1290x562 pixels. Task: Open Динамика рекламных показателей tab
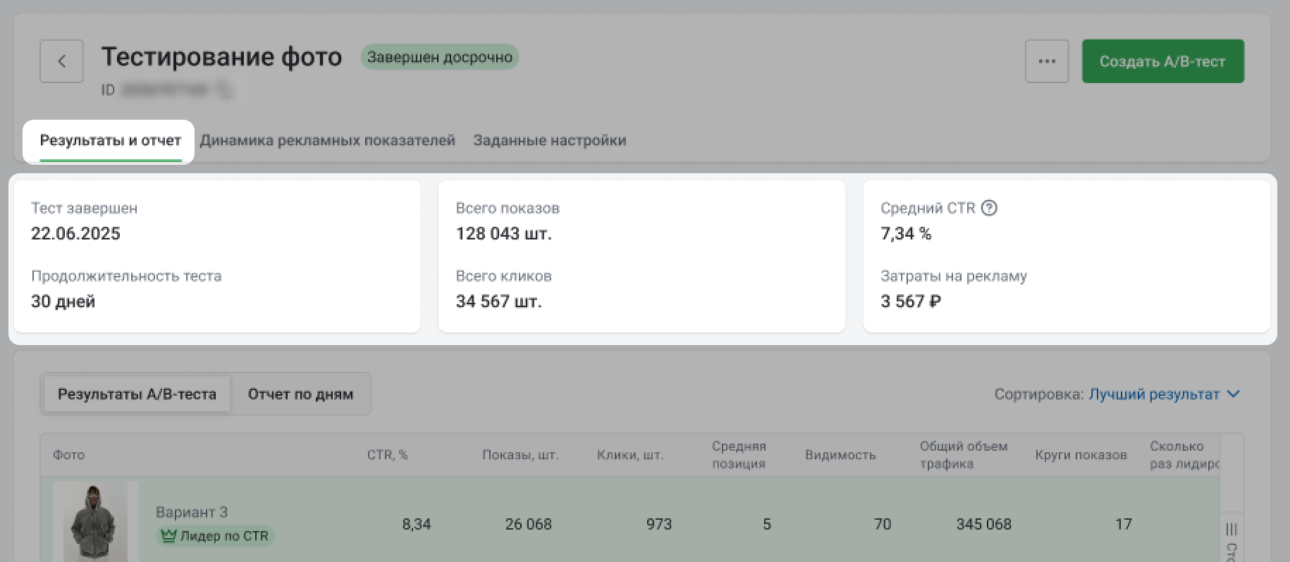(x=327, y=140)
